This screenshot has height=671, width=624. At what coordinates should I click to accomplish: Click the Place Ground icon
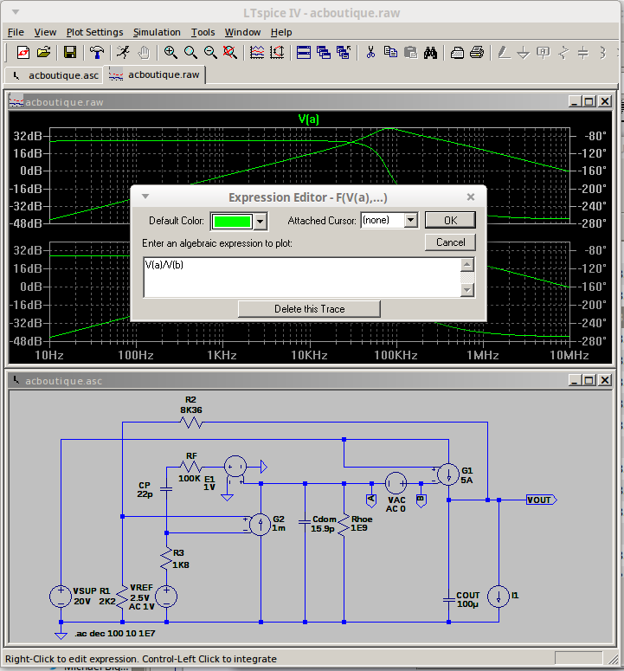click(524, 53)
